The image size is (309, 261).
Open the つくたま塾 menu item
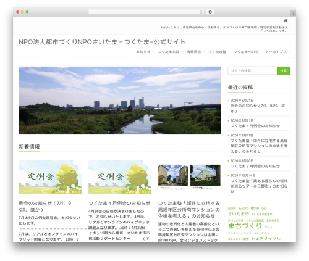coord(218,52)
